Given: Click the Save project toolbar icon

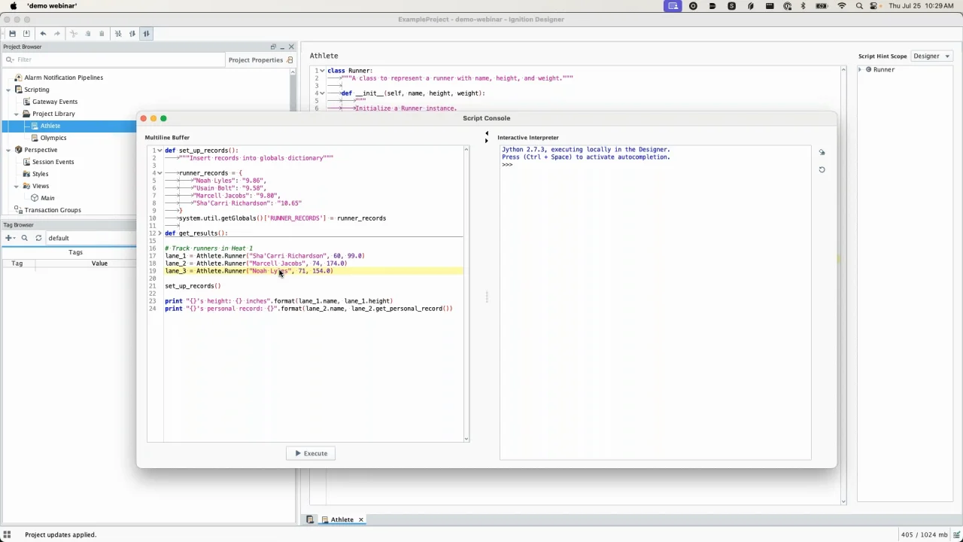Looking at the screenshot, I should click(x=12, y=34).
